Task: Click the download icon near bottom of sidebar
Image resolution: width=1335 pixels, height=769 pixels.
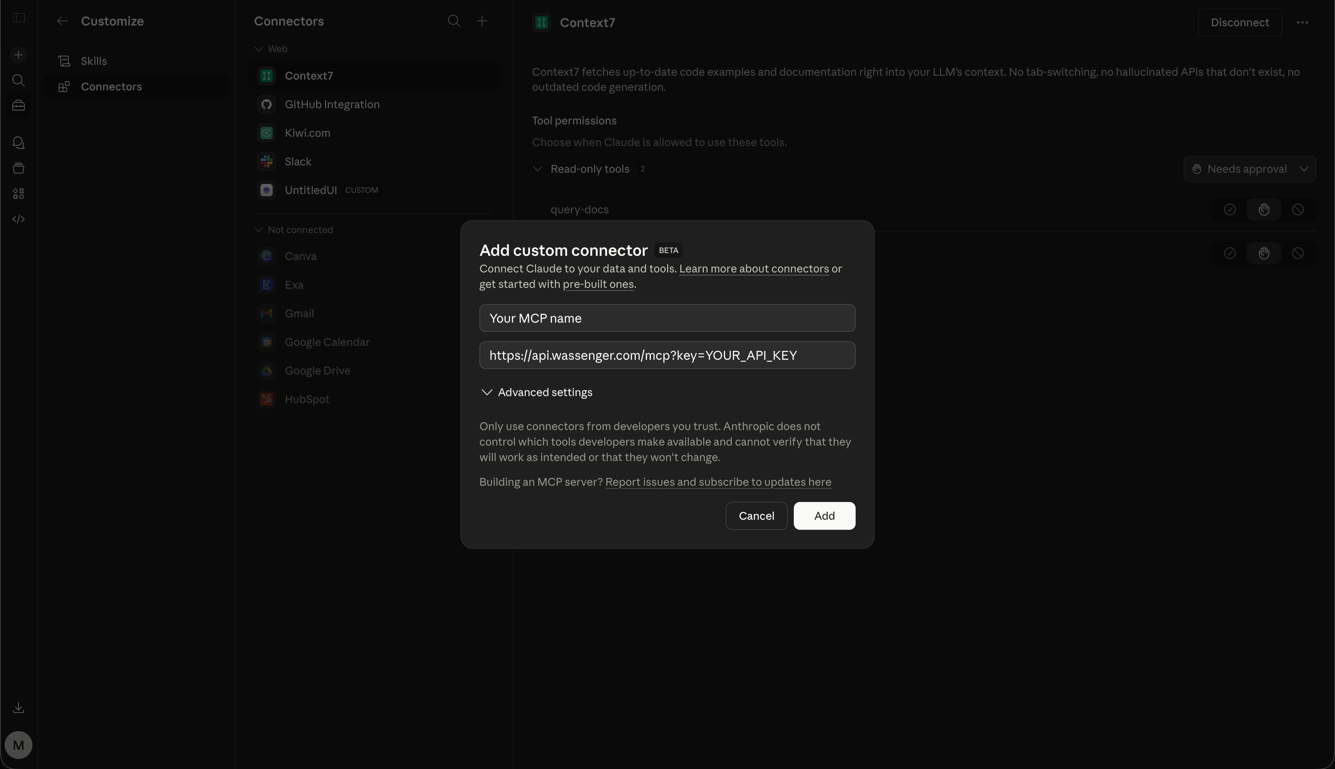Action: [19, 708]
